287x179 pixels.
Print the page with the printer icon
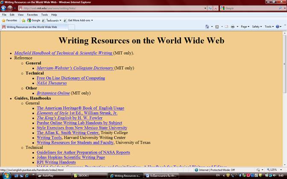(x=233, y=27)
